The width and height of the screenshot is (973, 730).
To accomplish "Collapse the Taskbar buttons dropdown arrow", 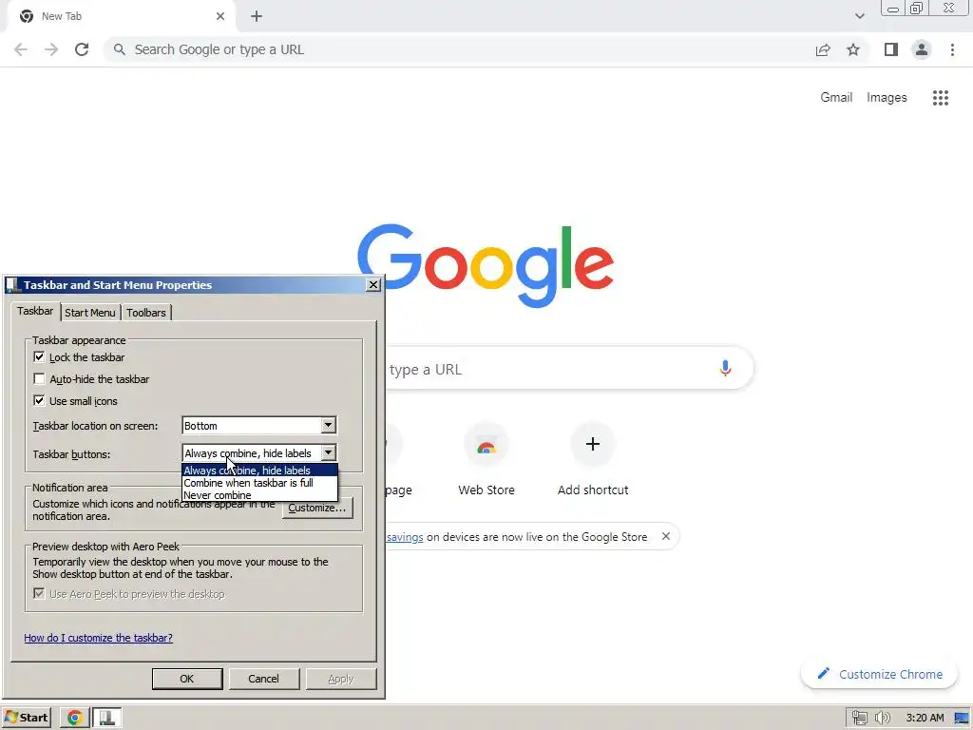I will pyautogui.click(x=328, y=452).
